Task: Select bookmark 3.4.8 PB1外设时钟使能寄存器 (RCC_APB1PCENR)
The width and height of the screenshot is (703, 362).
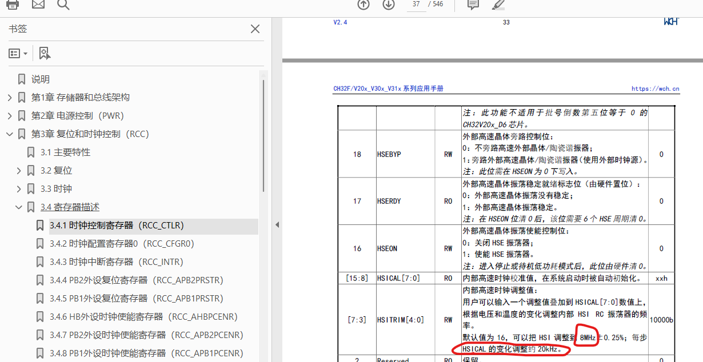Action: [146, 353]
